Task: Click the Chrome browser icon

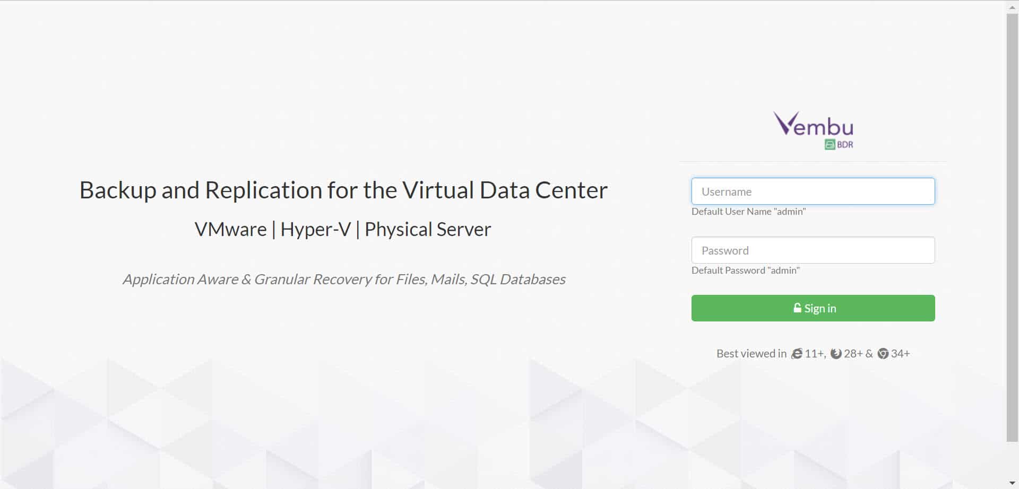Action: 883,354
